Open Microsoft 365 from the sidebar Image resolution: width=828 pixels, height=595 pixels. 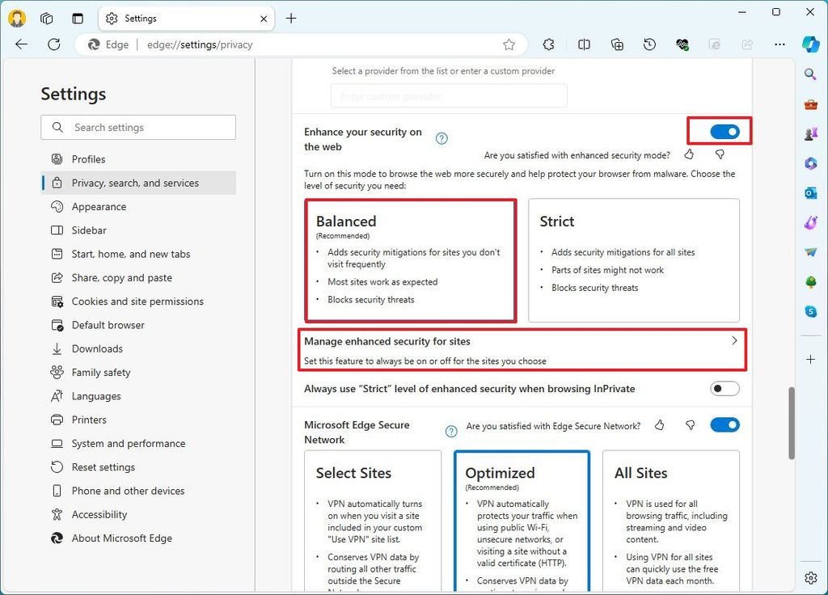[x=810, y=163]
